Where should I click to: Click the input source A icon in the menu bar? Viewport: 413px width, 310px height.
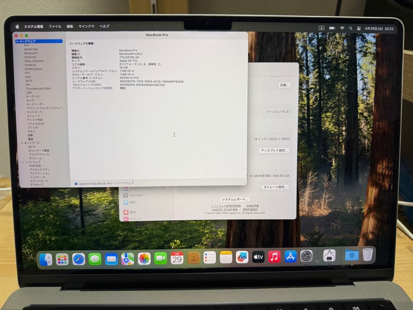point(321,28)
